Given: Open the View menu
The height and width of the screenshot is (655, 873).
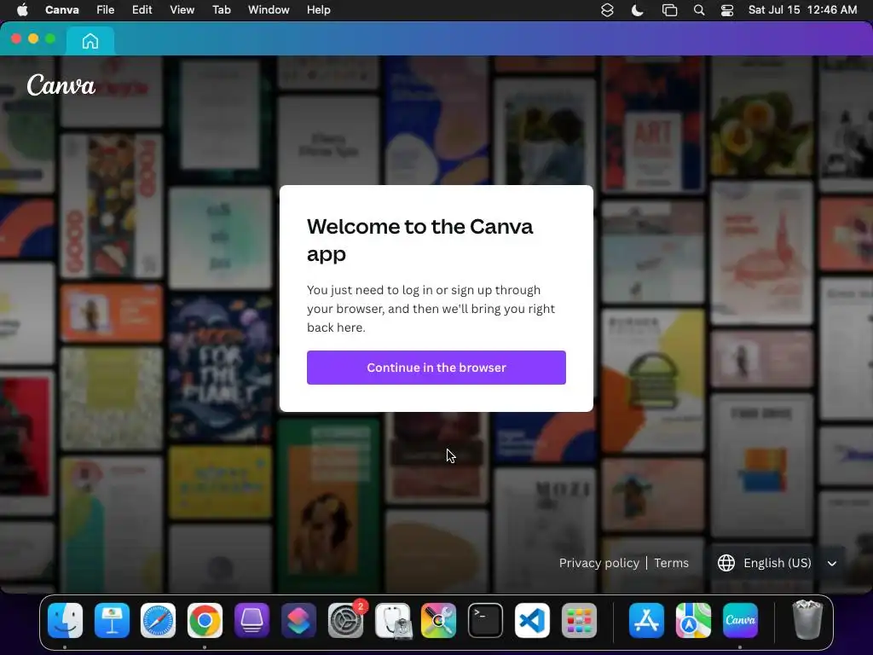Looking at the screenshot, I should pos(182,10).
